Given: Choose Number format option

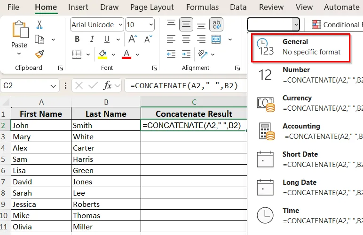Looking at the screenshot, I should pyautogui.click(x=306, y=75).
